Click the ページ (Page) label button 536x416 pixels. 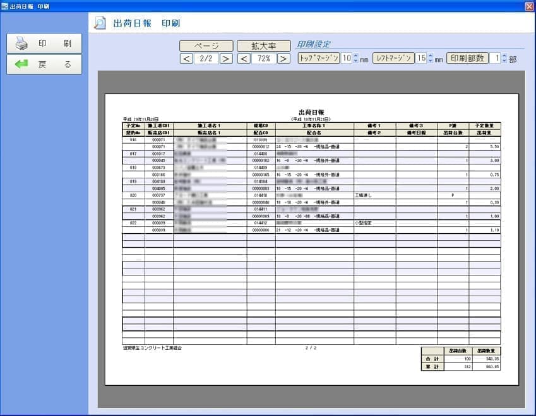(206, 46)
